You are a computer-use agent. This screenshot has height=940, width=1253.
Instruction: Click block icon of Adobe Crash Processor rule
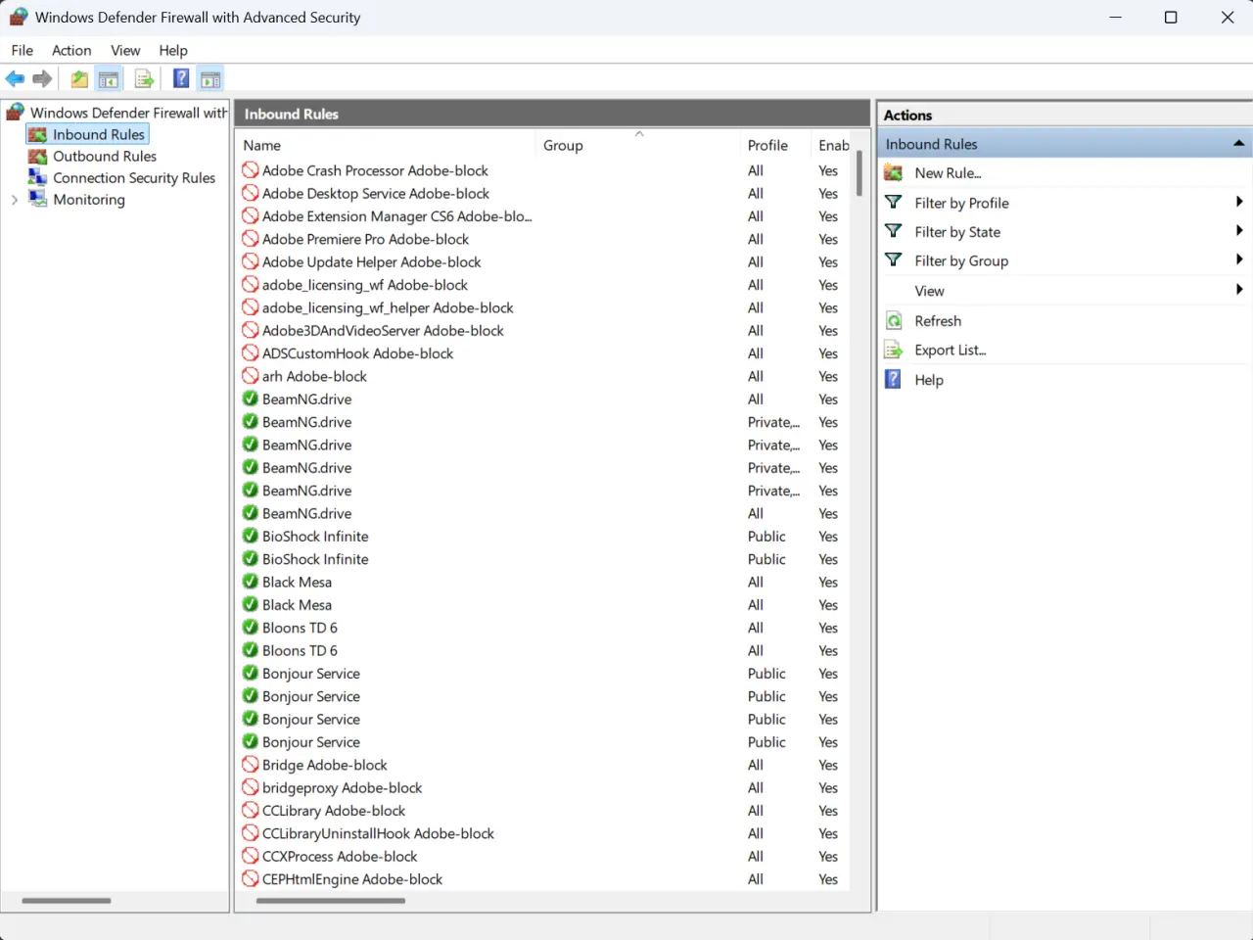pos(251,170)
